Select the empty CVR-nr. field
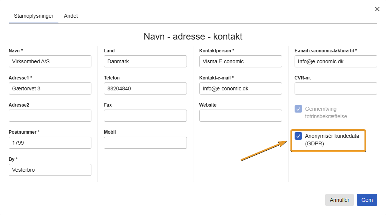The width and height of the screenshot is (386, 215). [336, 88]
